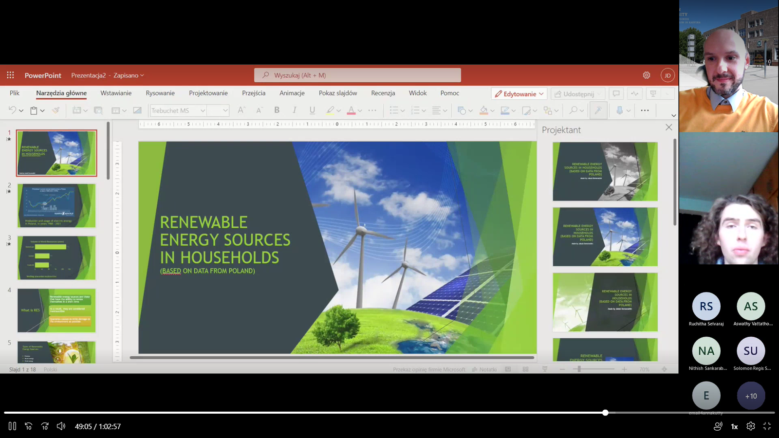
Task: Change the 1x playback speed
Action: pos(734,426)
